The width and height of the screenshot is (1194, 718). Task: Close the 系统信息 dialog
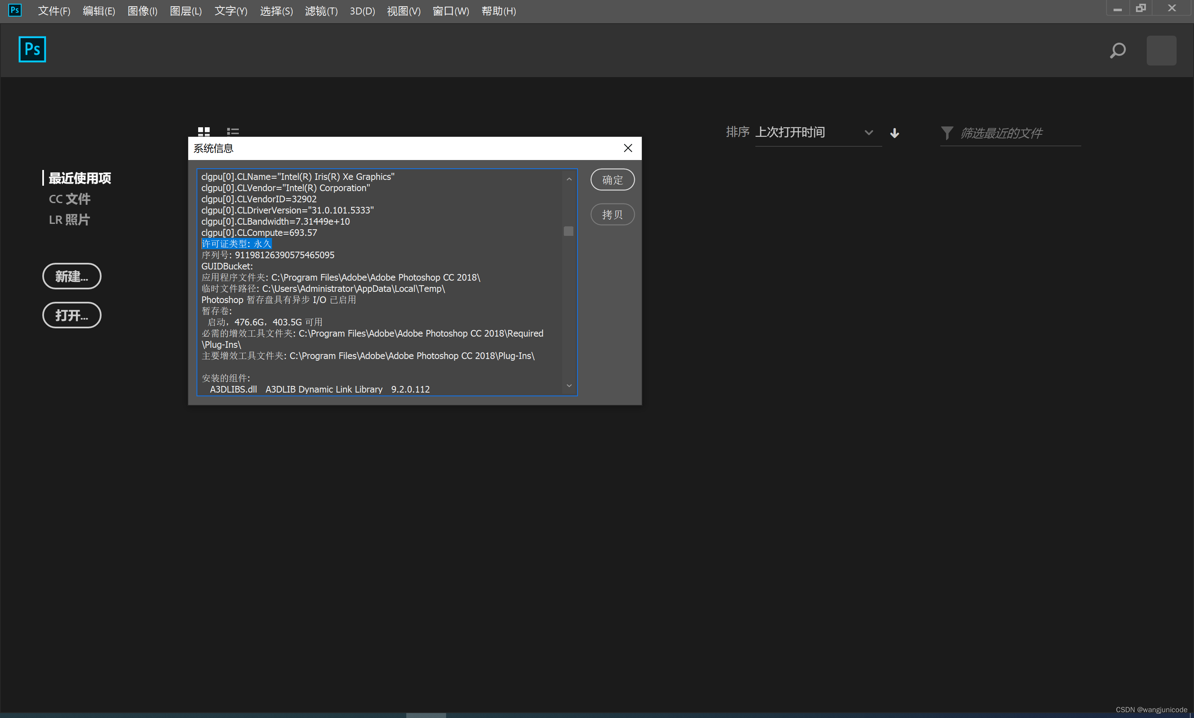(628, 148)
